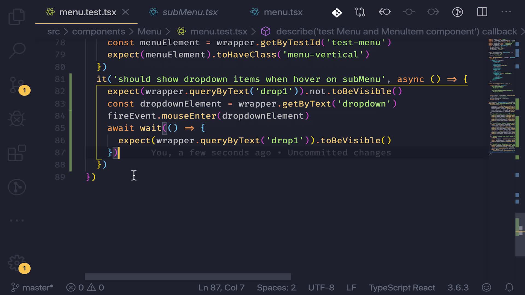Change TypeScript React language mode
The height and width of the screenshot is (295, 525).
[402, 288]
